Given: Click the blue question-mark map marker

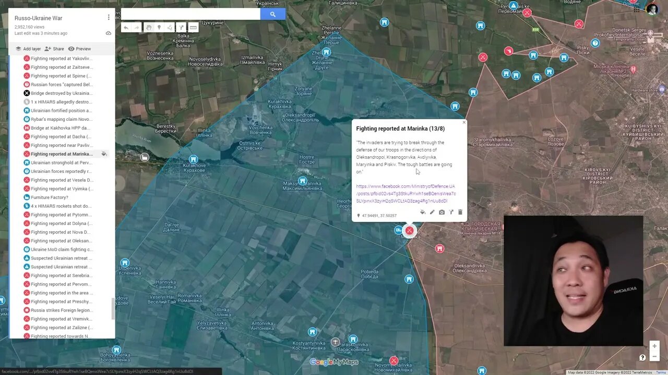Looking at the screenshot, I should 595,43.
